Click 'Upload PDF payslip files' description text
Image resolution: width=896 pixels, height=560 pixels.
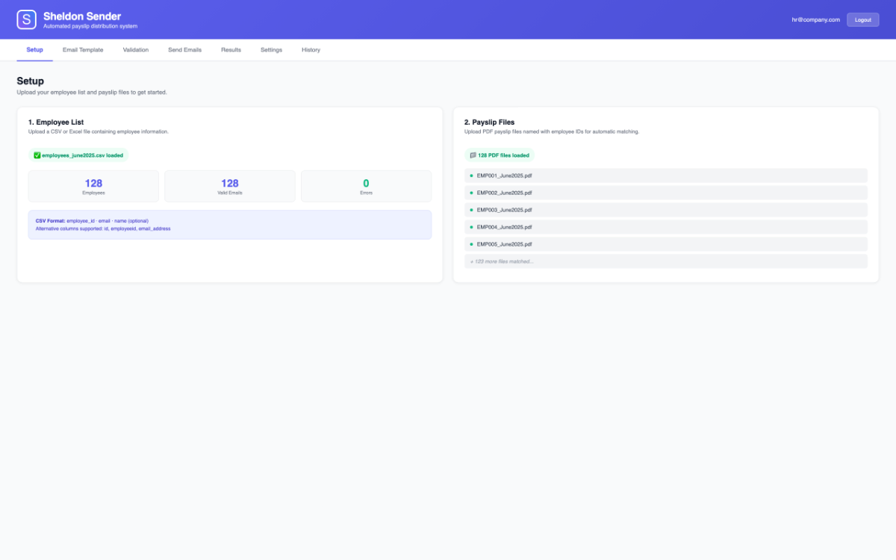tap(552, 131)
